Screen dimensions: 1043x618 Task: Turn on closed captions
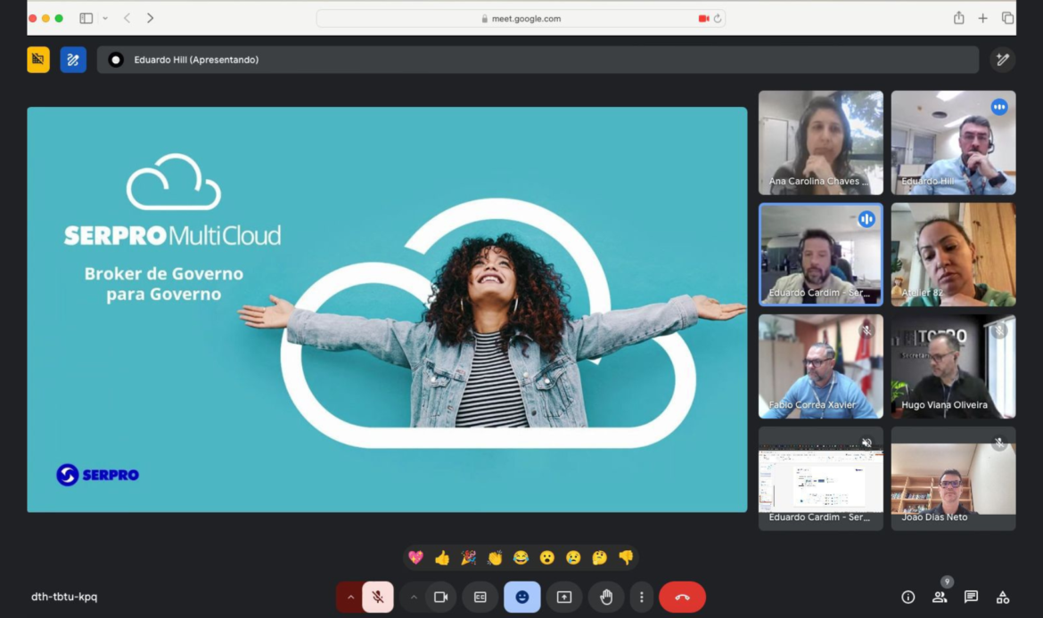click(480, 597)
